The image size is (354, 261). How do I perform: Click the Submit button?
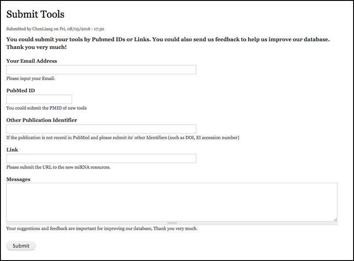21,246
